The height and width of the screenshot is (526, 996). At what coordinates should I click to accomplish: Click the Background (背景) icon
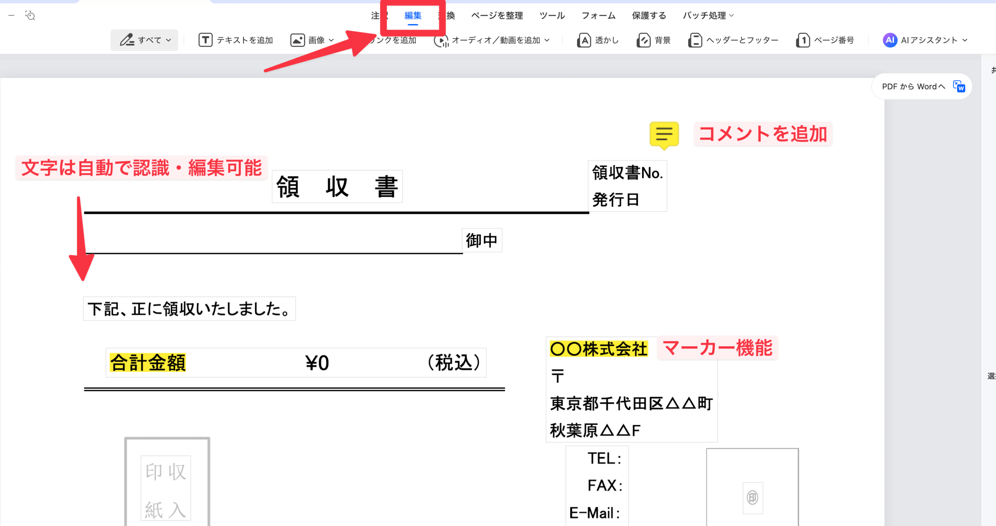(644, 40)
